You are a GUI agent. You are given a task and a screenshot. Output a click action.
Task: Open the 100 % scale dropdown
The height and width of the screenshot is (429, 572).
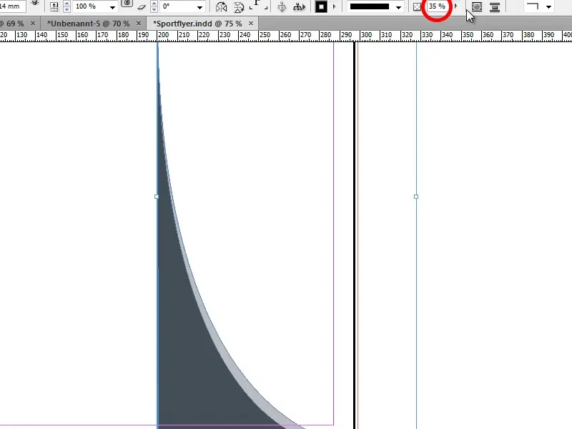(112, 7)
